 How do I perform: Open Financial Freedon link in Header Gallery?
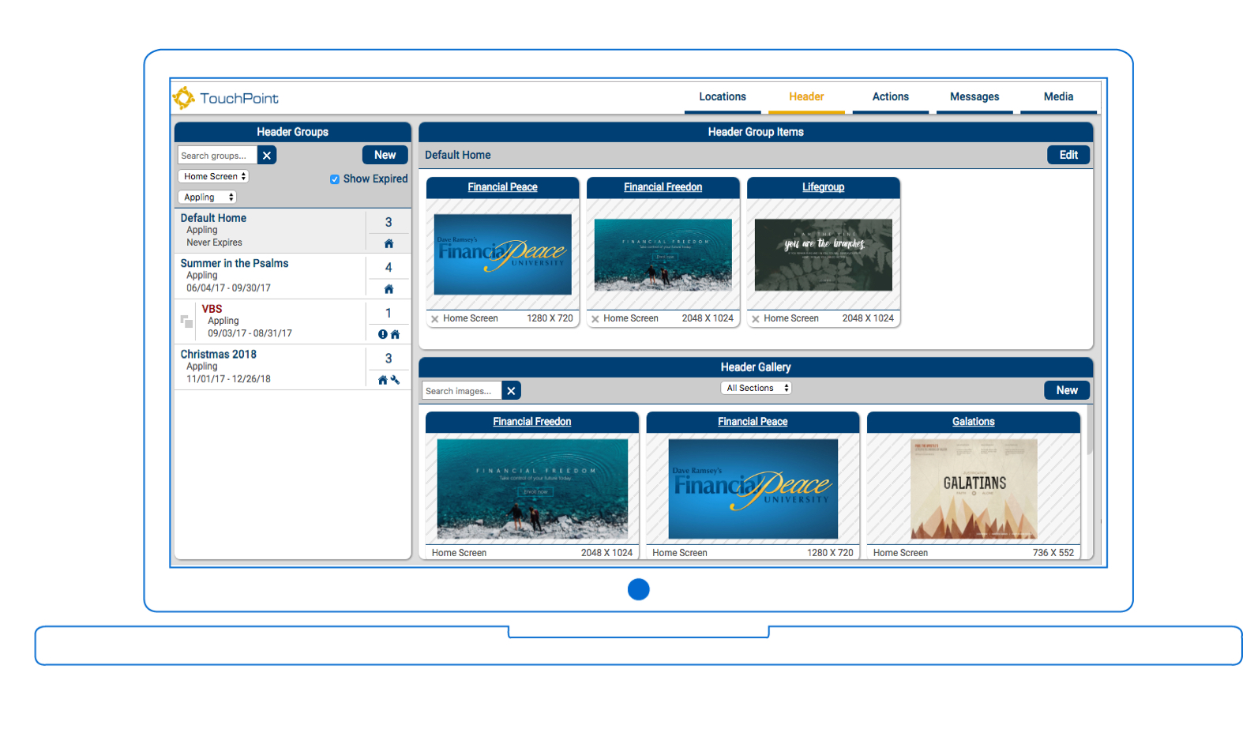point(532,422)
